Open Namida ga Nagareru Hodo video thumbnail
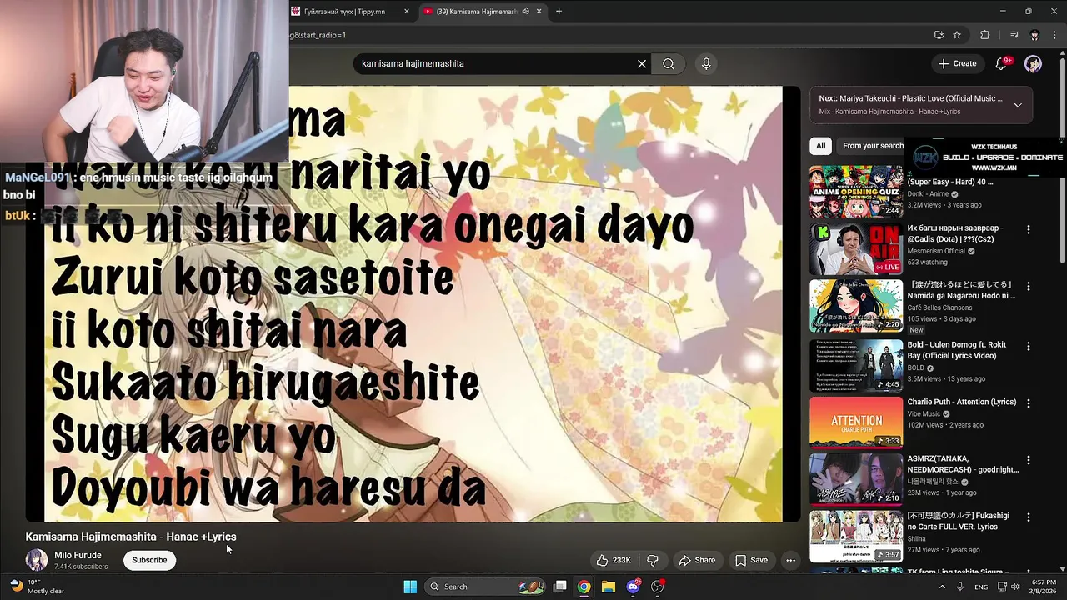This screenshot has height=600, width=1067. click(x=856, y=305)
